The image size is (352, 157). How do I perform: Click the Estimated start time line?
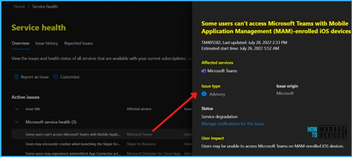[240, 48]
